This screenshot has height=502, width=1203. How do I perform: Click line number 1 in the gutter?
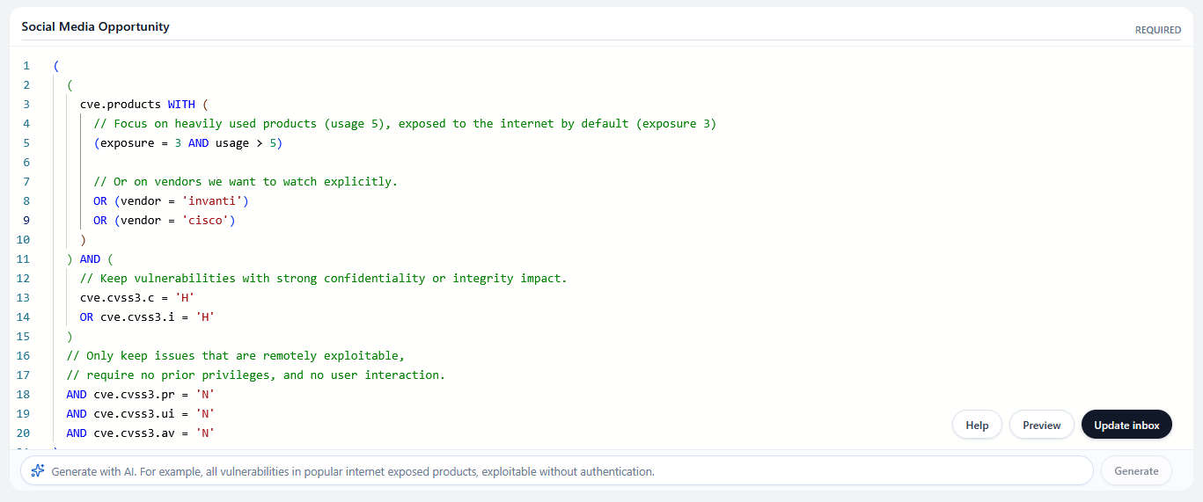pos(26,65)
